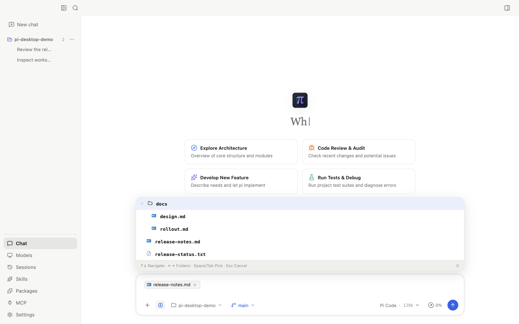Pick design.md from the file list

click(x=300, y=216)
